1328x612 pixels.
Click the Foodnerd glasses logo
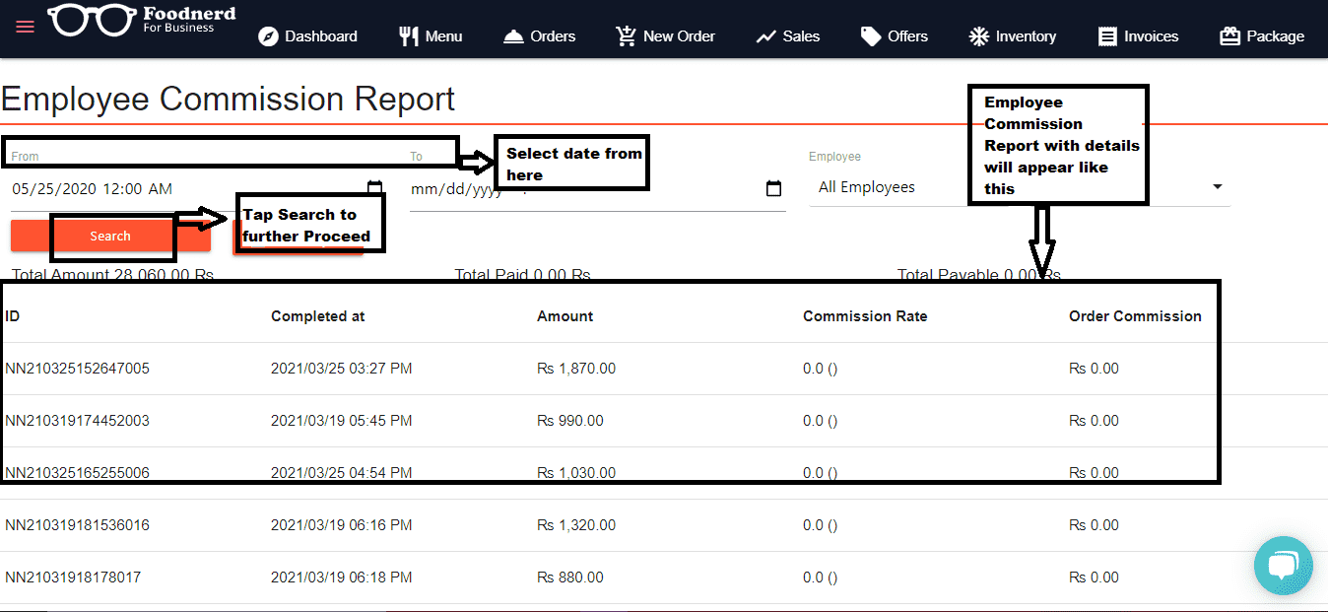[93, 21]
